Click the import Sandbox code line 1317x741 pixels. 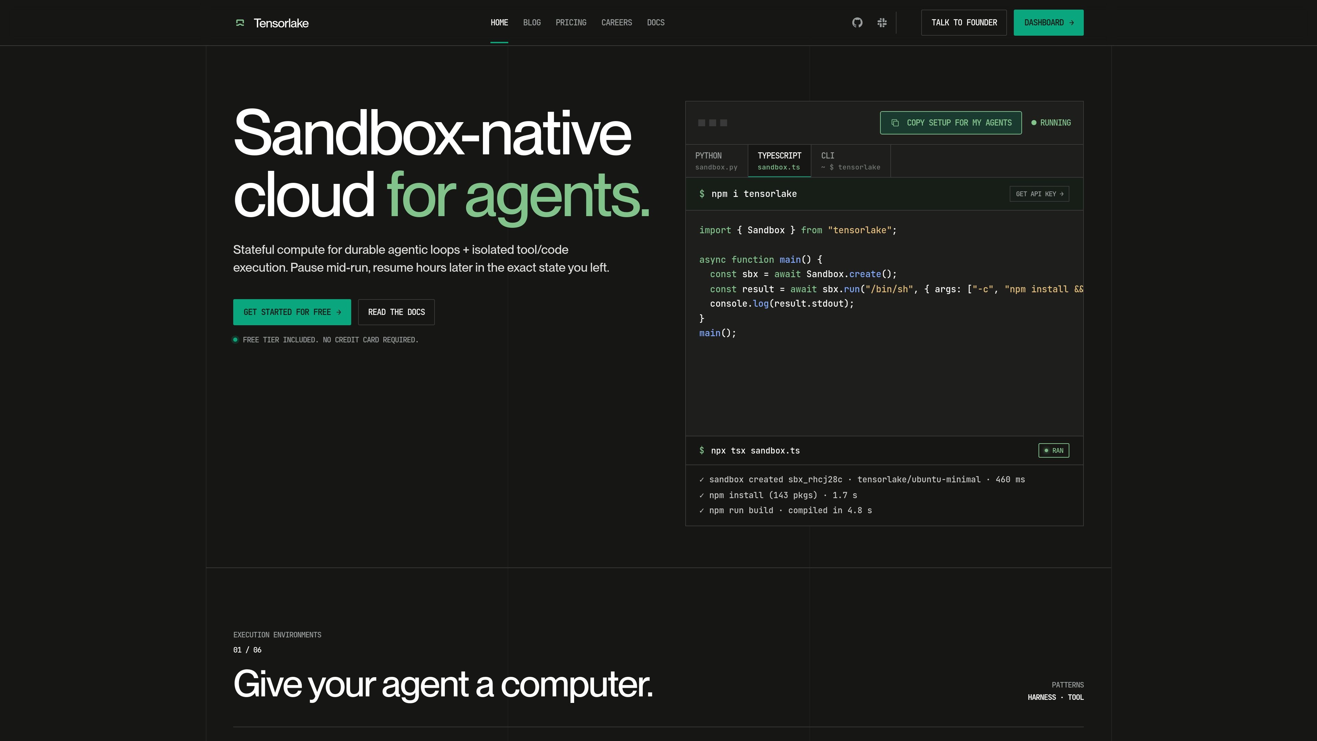(798, 230)
